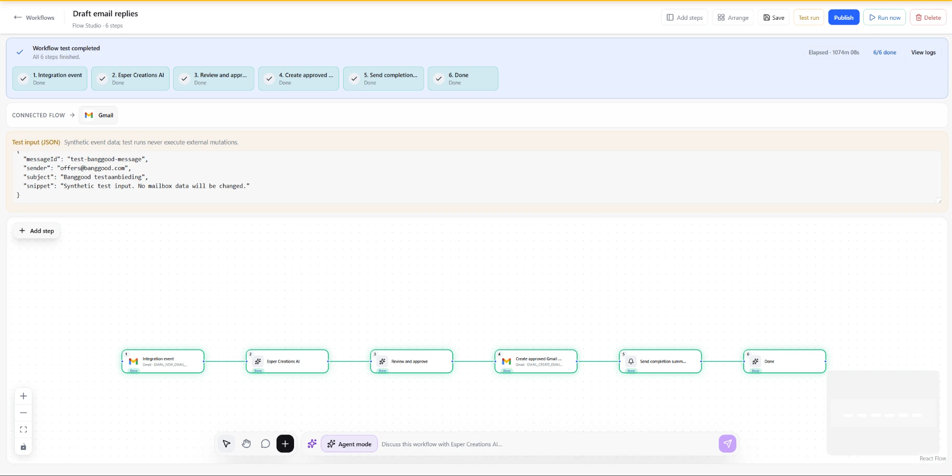The image size is (952, 476).
Task: Zoom in on the workflow canvas
Action: click(23, 396)
